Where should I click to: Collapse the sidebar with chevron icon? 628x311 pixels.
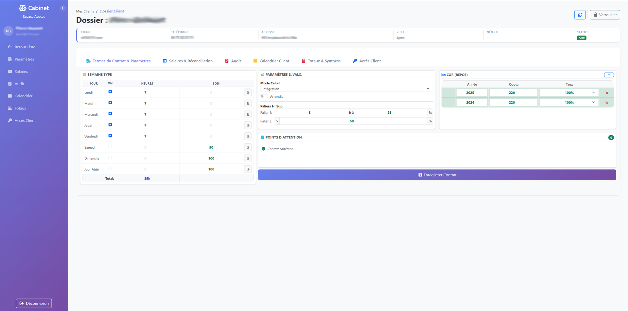pyautogui.click(x=63, y=8)
